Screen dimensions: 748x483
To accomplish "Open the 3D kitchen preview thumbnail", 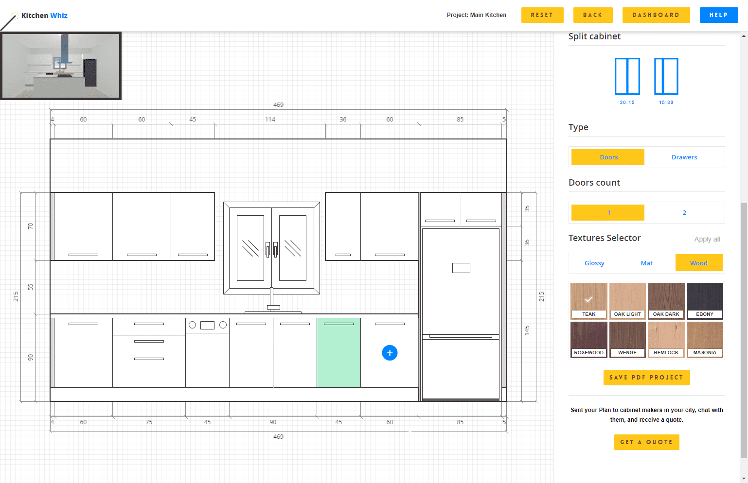I will (61, 66).
